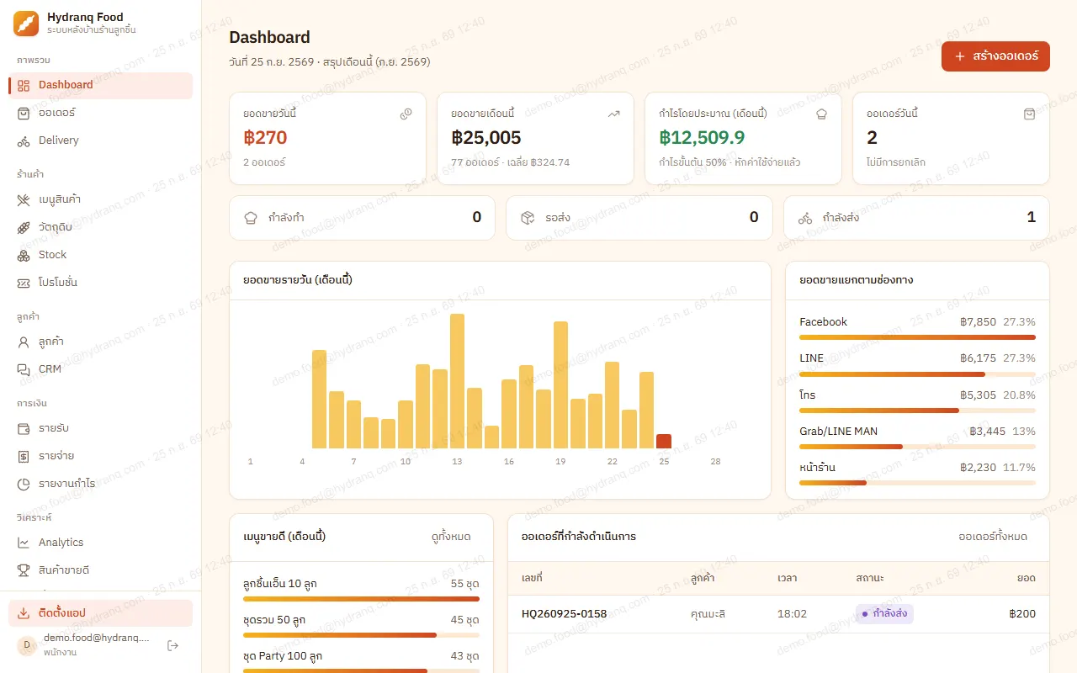Click the Hydranq Food logo icon
Viewport: 1077px width, 673px height.
pos(26,23)
